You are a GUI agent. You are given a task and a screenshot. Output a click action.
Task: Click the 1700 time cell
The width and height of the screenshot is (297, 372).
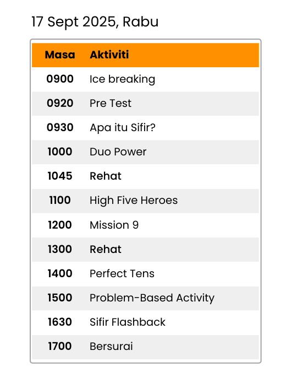(x=60, y=347)
